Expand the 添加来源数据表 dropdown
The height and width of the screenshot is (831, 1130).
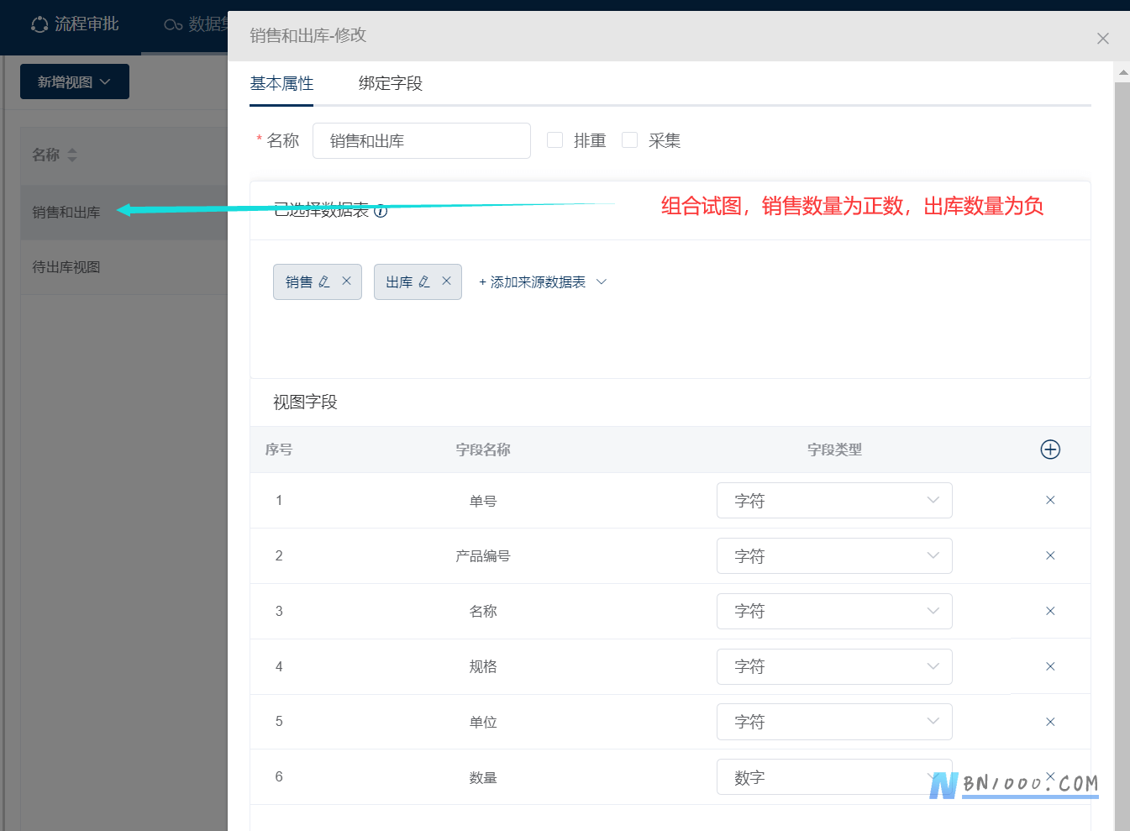point(542,282)
